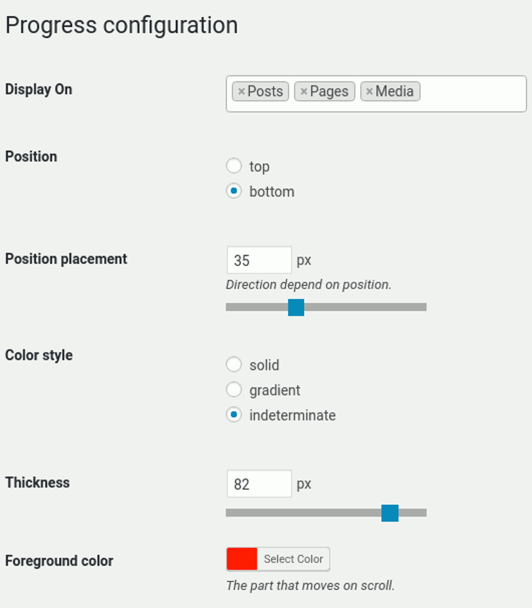532x608 pixels.
Task: Click the Thickness slider handle
Action: pos(390,513)
